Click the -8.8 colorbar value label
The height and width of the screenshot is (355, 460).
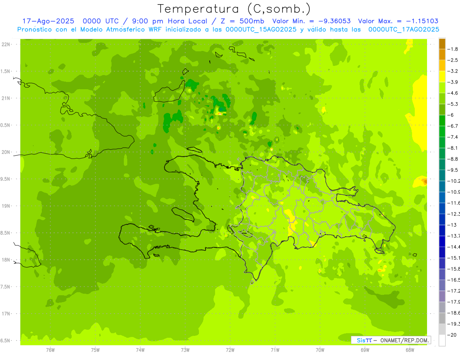(x=453, y=159)
